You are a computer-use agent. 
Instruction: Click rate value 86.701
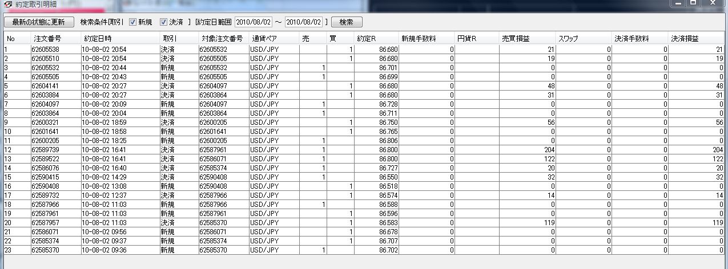[388, 67]
